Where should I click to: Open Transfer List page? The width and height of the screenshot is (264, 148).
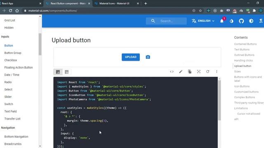(x=12, y=119)
